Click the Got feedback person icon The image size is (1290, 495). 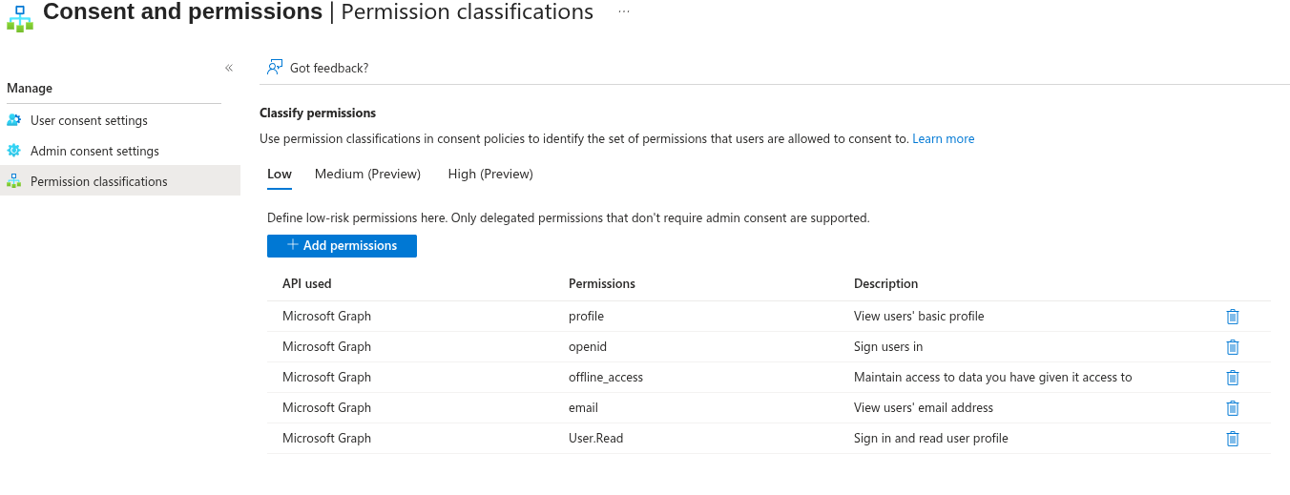click(x=275, y=67)
